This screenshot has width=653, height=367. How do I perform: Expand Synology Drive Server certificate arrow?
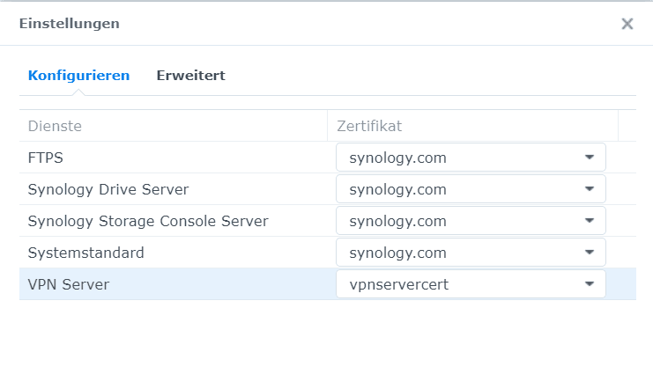(590, 189)
